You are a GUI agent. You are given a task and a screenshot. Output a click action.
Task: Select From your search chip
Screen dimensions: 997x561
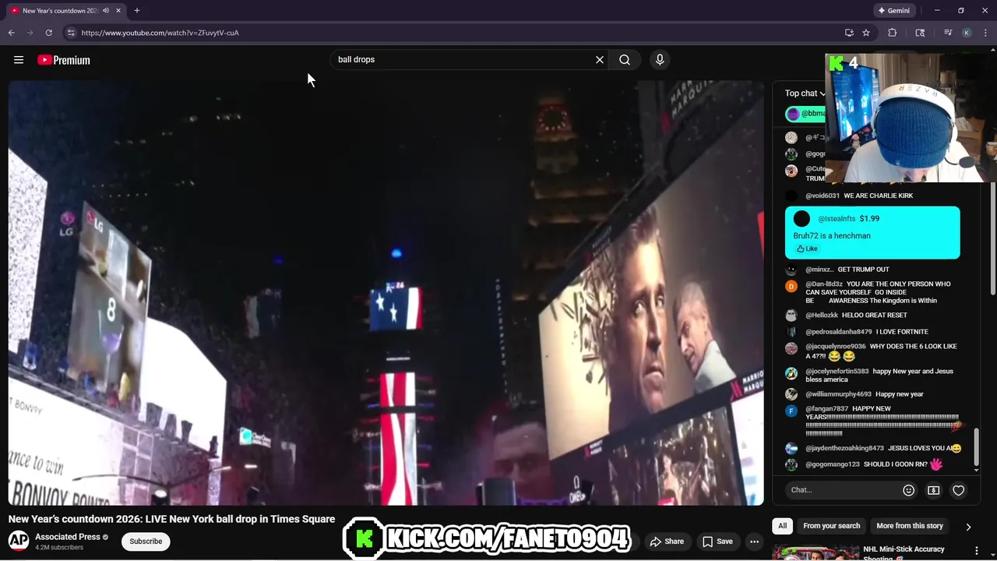pyautogui.click(x=832, y=526)
